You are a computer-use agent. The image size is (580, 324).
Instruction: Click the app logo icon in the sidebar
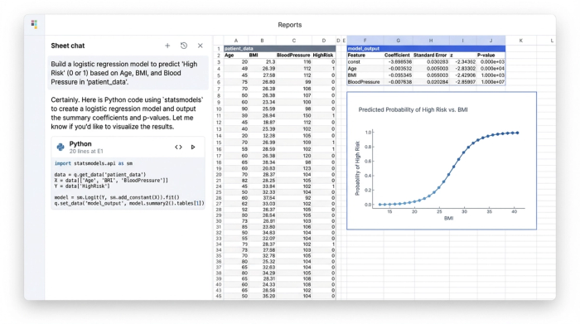pyautogui.click(x=34, y=24)
